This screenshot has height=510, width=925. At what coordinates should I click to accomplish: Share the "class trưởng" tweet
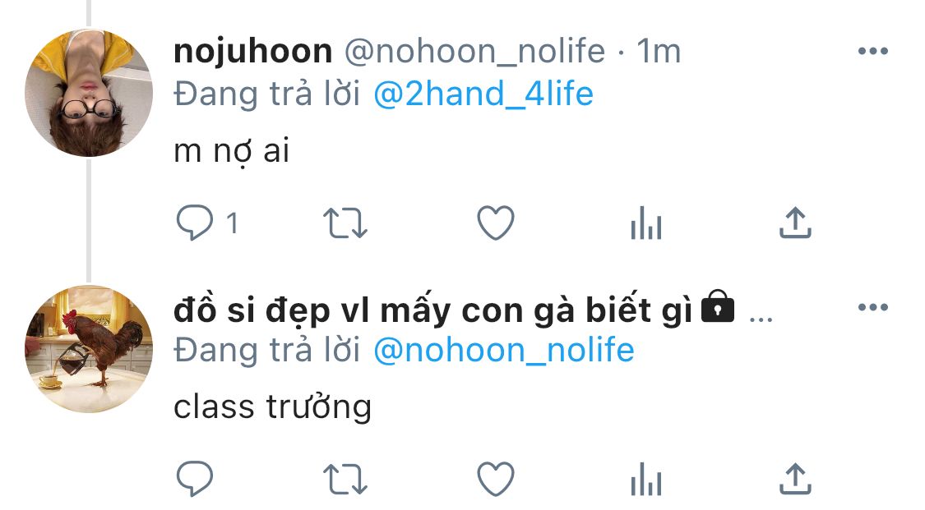(795, 478)
